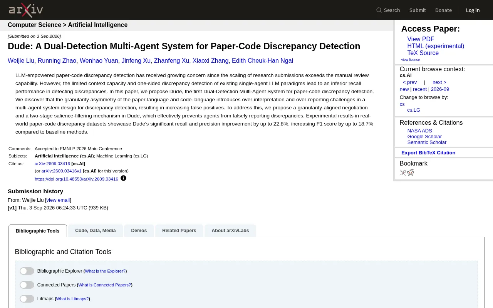
Task: Enable the Connected Papers toggle
Action: pos(27,285)
